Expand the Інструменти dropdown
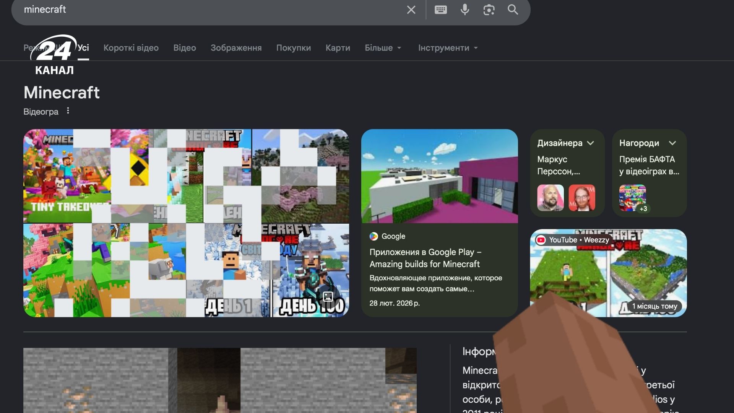The image size is (734, 413). click(x=448, y=48)
